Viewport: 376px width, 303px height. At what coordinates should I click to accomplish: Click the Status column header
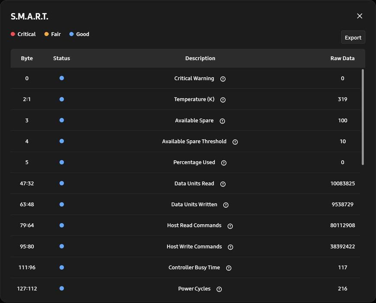[x=61, y=58]
